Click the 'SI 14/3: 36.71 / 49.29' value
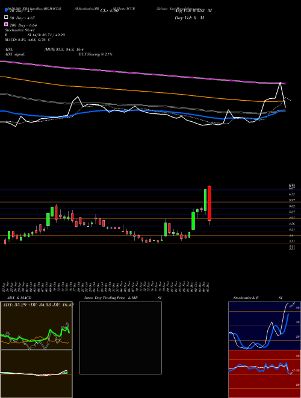This screenshot has height=398, width=301. (46, 35)
